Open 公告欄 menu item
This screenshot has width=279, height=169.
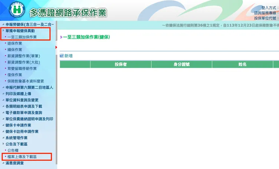(x=13, y=150)
